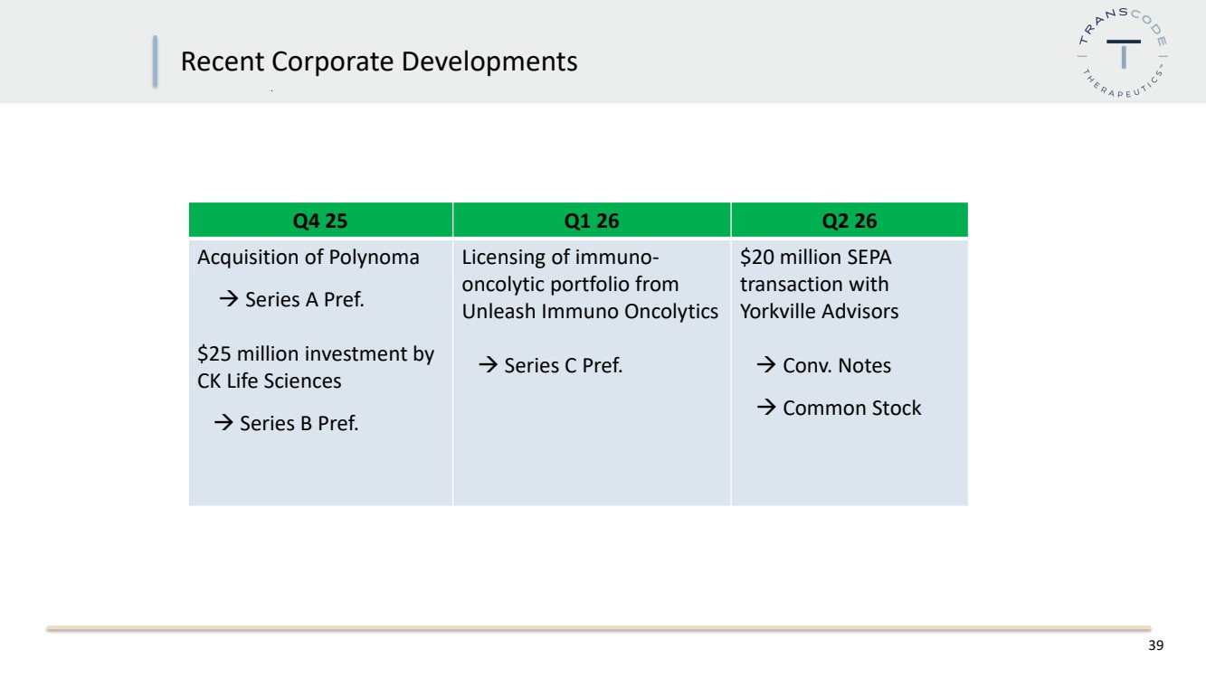Click the slide page number 39
Image resolution: width=1206 pixels, height=677 pixels.
[1155, 646]
